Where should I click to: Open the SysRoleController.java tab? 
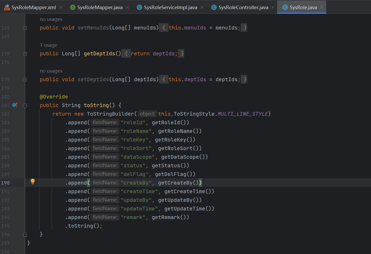(x=243, y=8)
